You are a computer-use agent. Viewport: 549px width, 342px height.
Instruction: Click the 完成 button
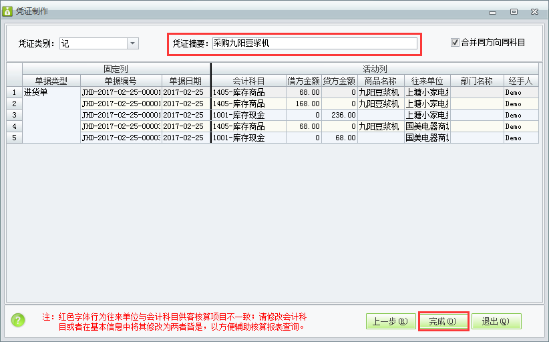coord(443,321)
